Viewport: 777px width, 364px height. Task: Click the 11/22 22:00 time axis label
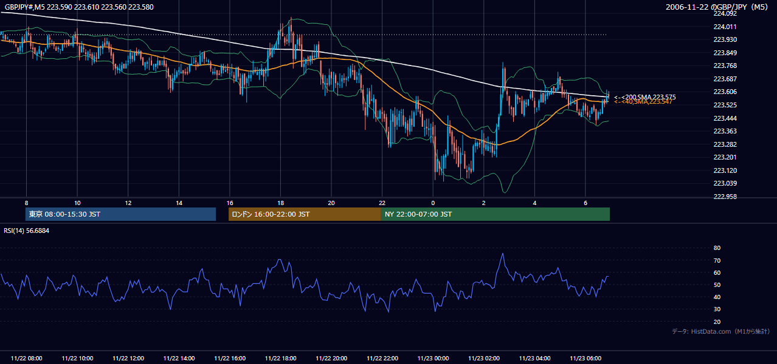point(382,358)
